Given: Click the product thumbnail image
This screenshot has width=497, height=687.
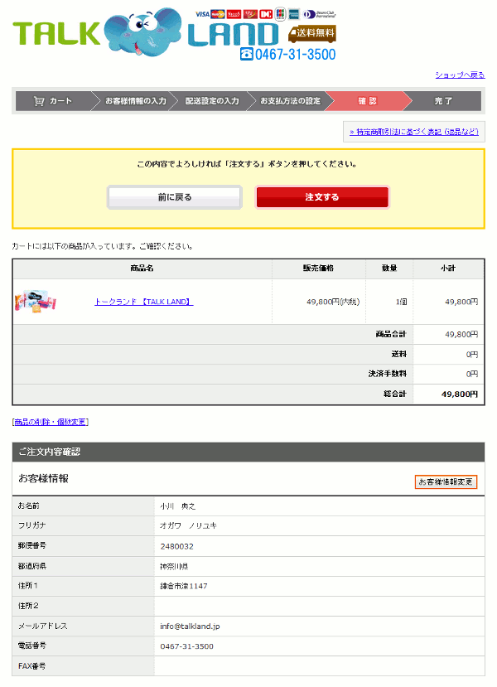Looking at the screenshot, I should pos(36,302).
